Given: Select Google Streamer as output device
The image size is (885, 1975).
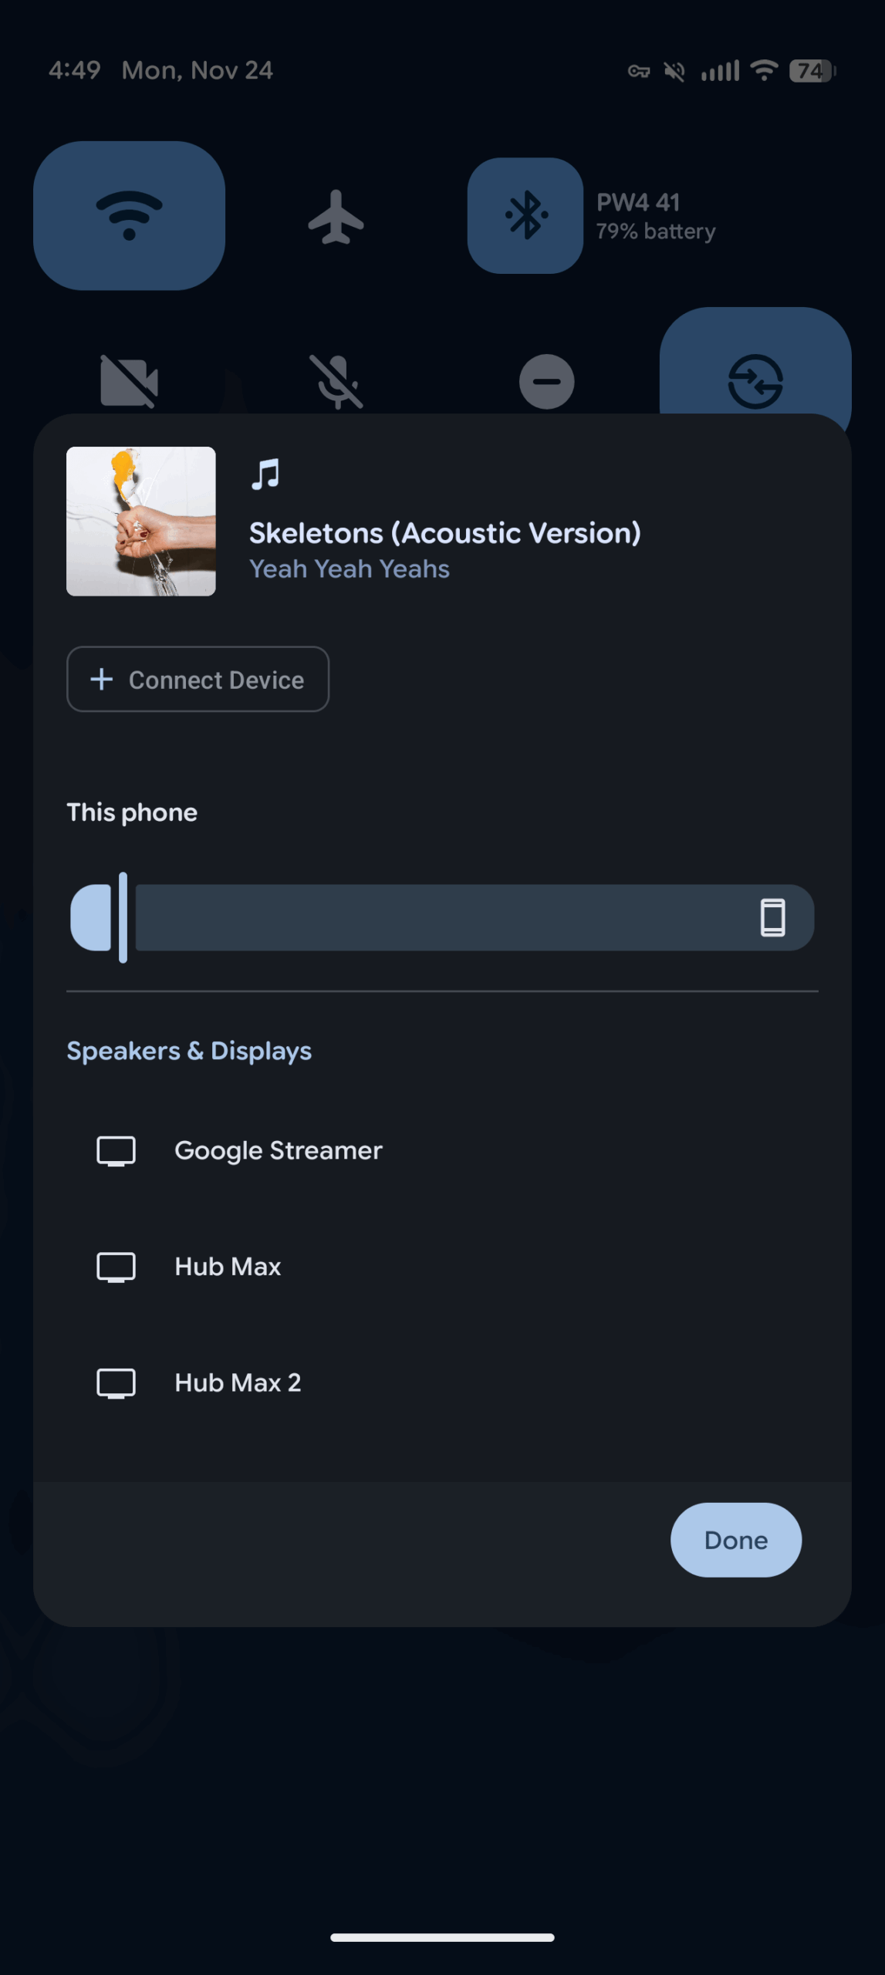Looking at the screenshot, I should click(278, 1150).
